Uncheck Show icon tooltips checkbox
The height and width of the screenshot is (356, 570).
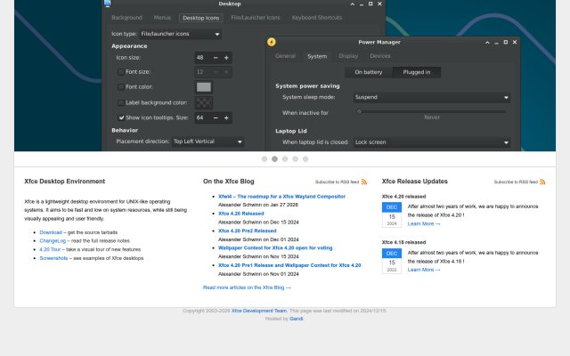[121, 117]
